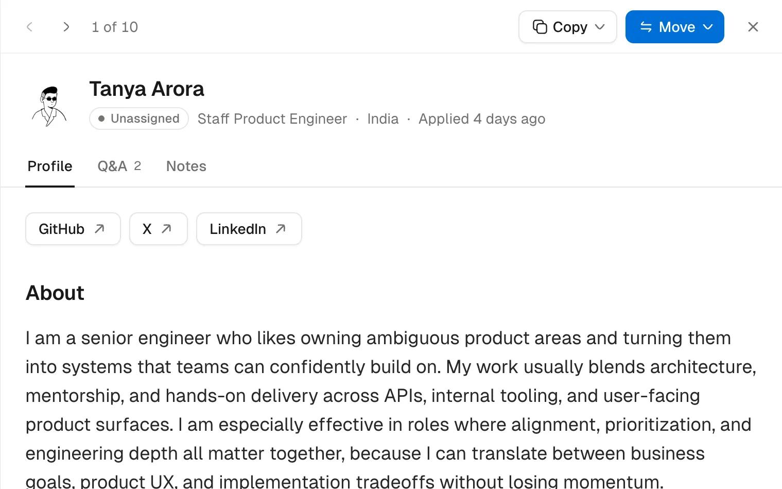782x489 pixels.
Task: Click the 'India' location text
Action: (383, 119)
